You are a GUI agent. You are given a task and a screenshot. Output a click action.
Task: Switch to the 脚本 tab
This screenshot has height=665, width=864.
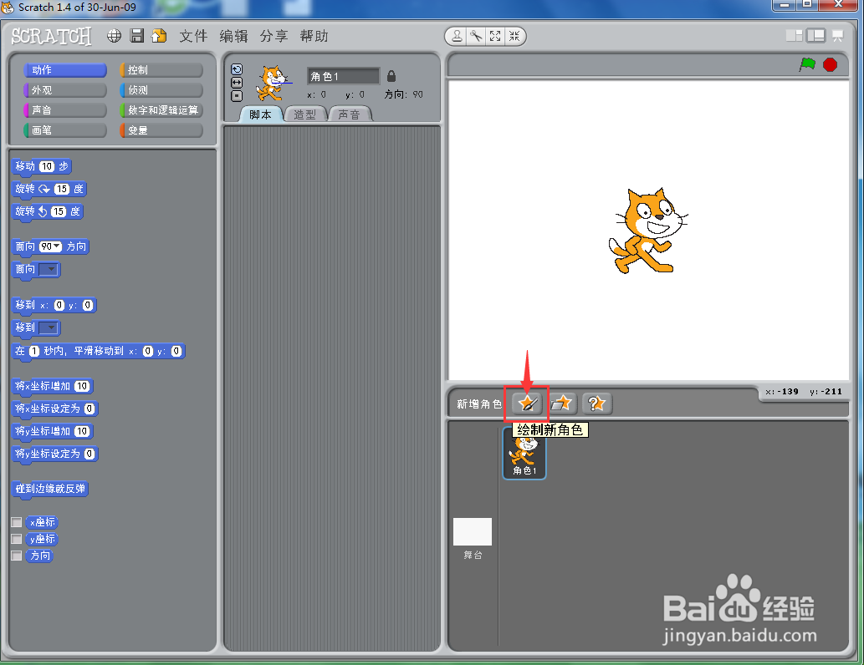(x=261, y=114)
